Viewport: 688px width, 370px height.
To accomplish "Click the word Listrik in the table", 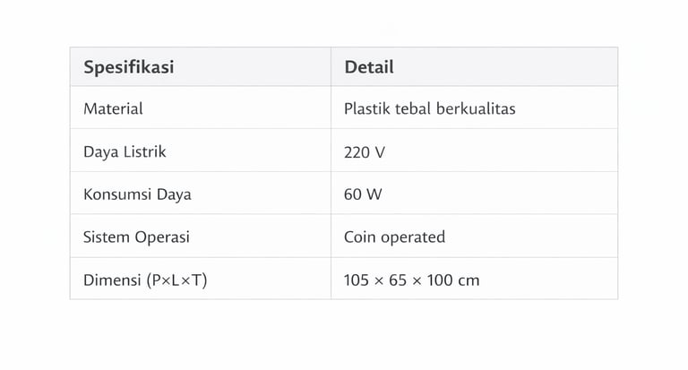I will [x=144, y=151].
